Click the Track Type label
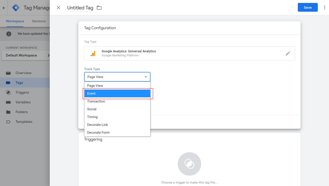Screen dimensions: 329x186 pos(92,69)
